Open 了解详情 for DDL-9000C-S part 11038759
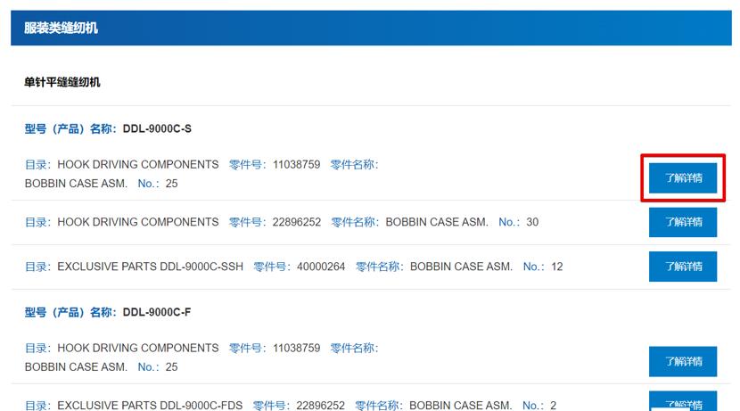The image size is (740, 411). (x=682, y=178)
